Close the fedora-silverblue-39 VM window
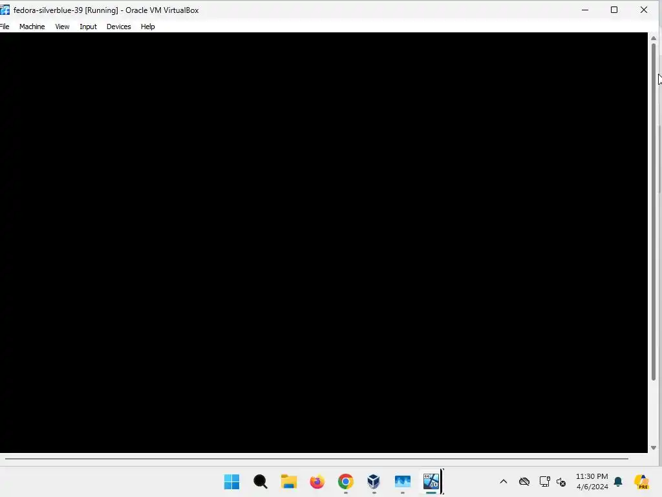The image size is (662, 497). point(644,10)
